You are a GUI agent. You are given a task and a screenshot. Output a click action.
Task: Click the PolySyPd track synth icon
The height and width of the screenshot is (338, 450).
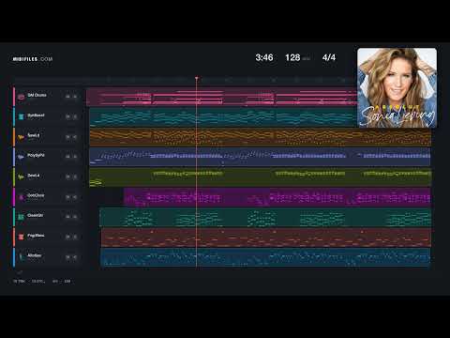[x=22, y=157]
